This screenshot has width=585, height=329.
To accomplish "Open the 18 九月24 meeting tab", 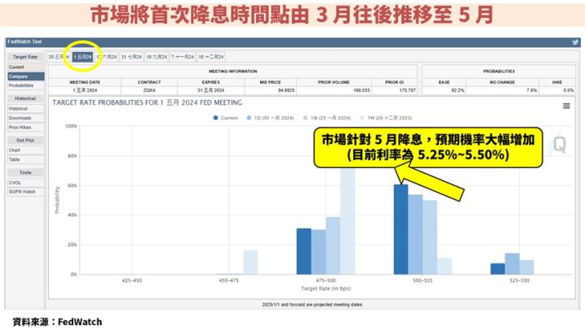I will click(x=158, y=57).
